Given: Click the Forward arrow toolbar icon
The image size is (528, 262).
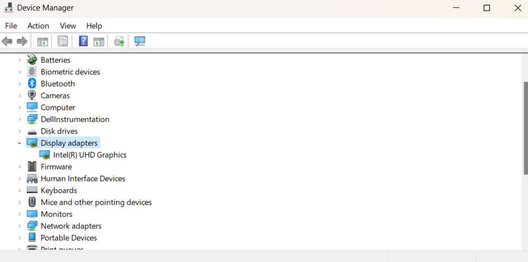Looking at the screenshot, I should click(22, 41).
